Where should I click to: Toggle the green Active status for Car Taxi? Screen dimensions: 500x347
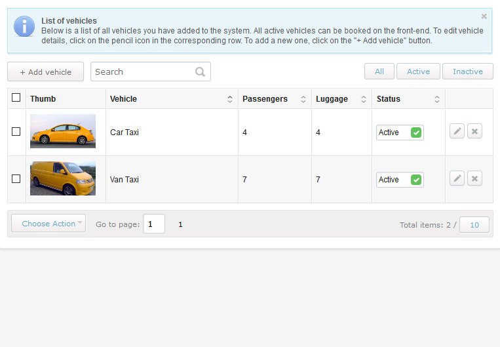[416, 133]
